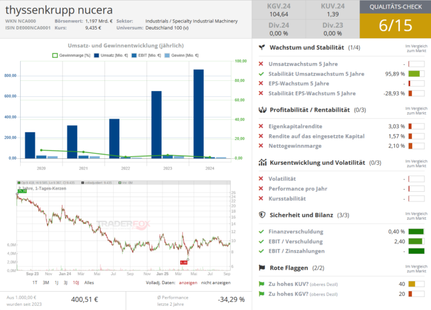Click the plant icon beside Wachstum und Stabilität

pyautogui.click(x=262, y=48)
